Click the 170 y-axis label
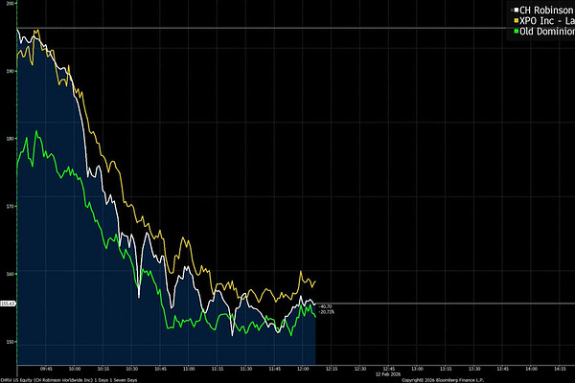The height and width of the screenshot is (383, 575). coord(11,207)
